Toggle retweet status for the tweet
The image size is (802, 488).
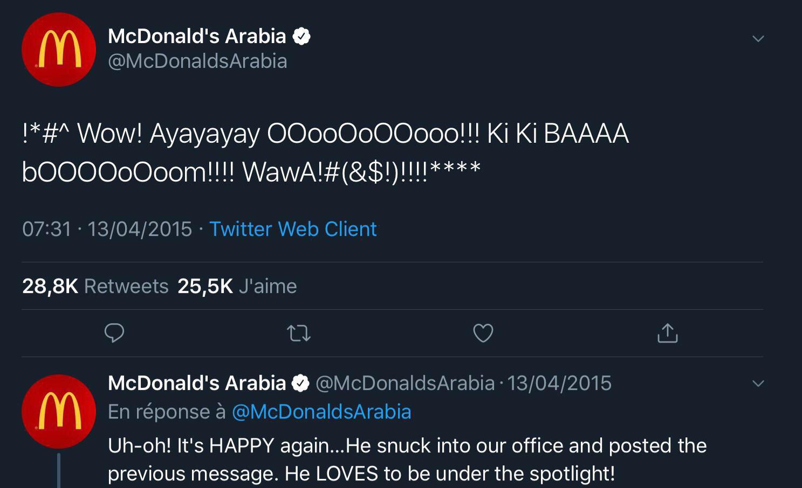click(298, 333)
